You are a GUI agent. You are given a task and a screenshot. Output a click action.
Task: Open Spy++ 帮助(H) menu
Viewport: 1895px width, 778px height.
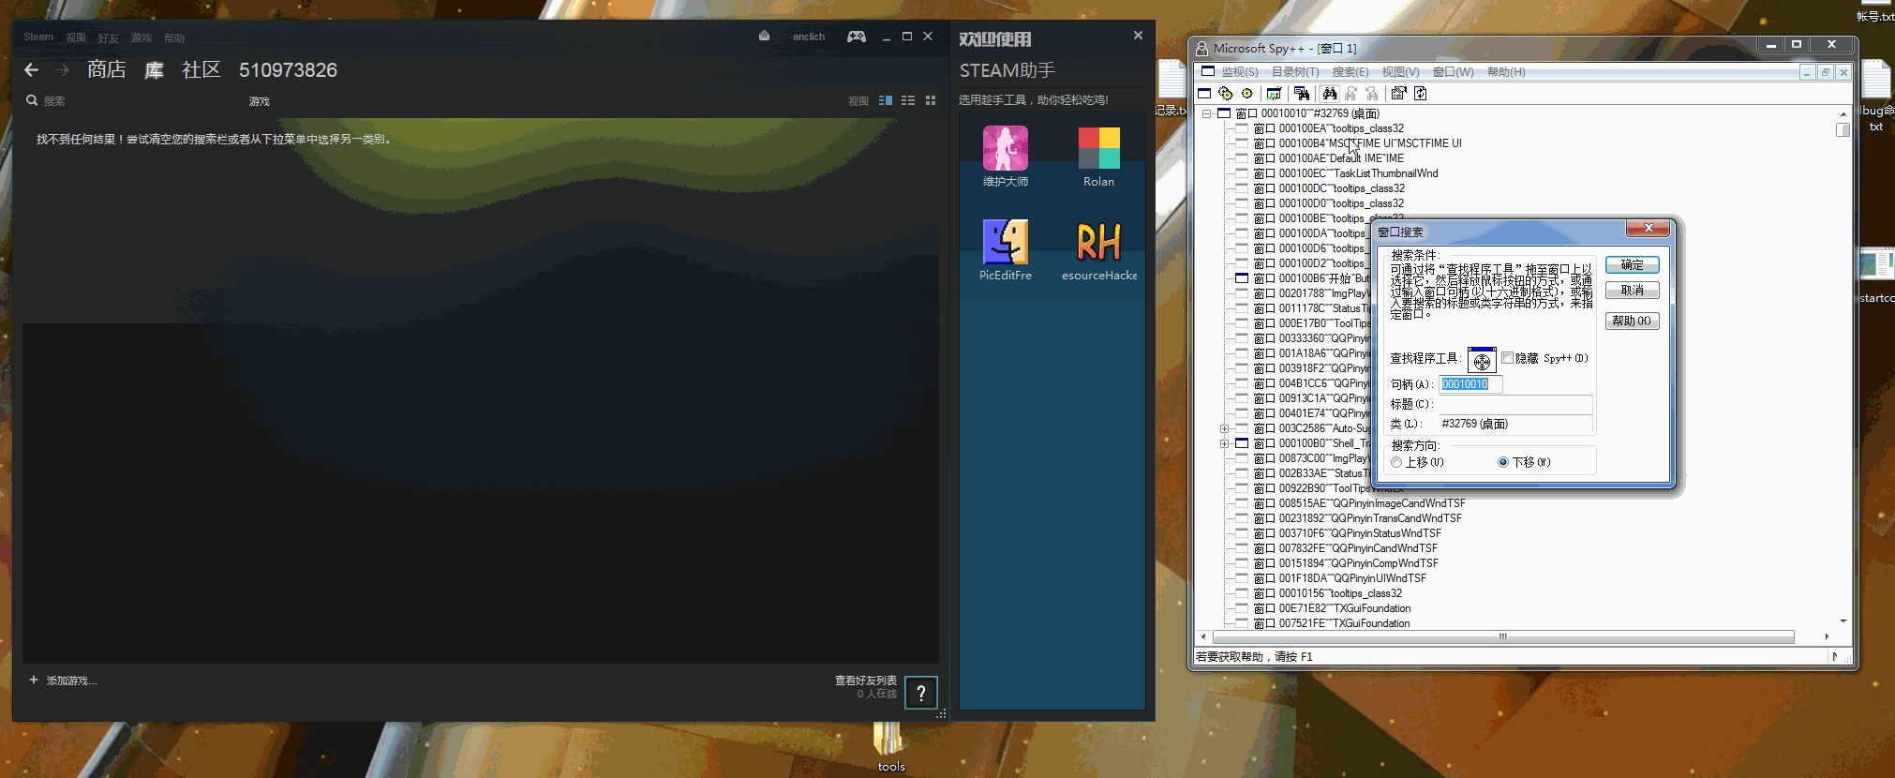[x=1506, y=72]
